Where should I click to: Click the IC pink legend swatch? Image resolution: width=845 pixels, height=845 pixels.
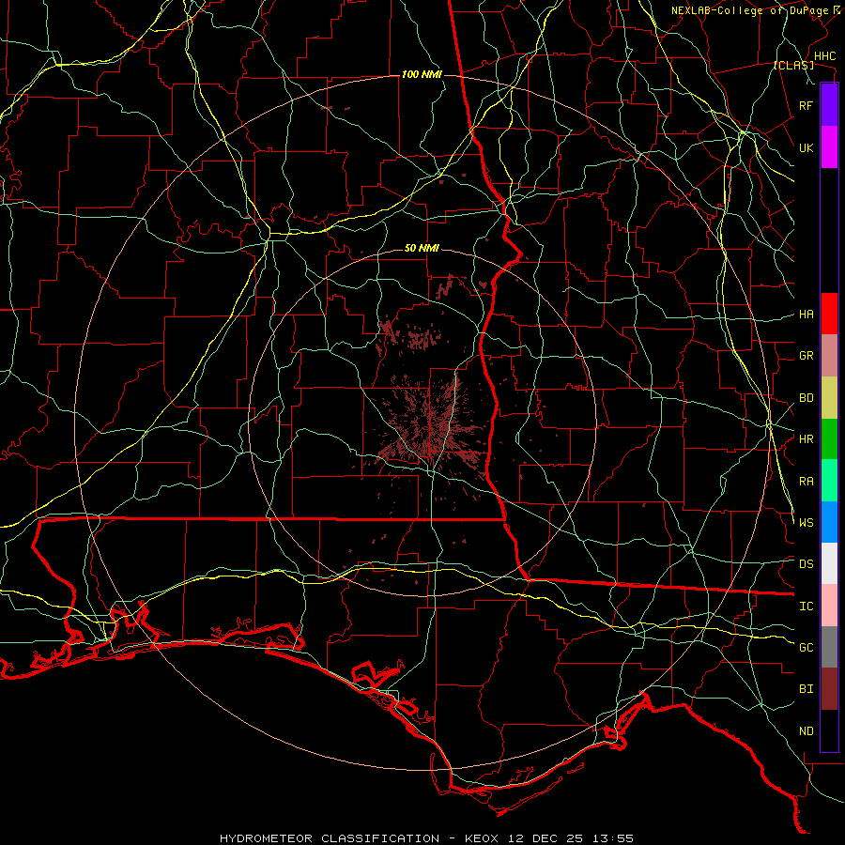click(829, 606)
